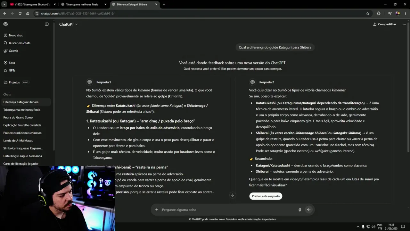Click the Chats section label in sidebar
This screenshot has width=410, height=231.
[7, 94]
